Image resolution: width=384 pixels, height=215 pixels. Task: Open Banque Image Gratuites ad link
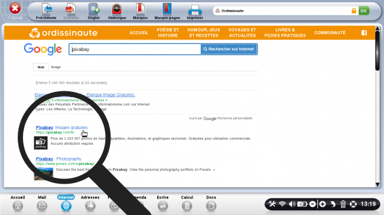pos(110,95)
